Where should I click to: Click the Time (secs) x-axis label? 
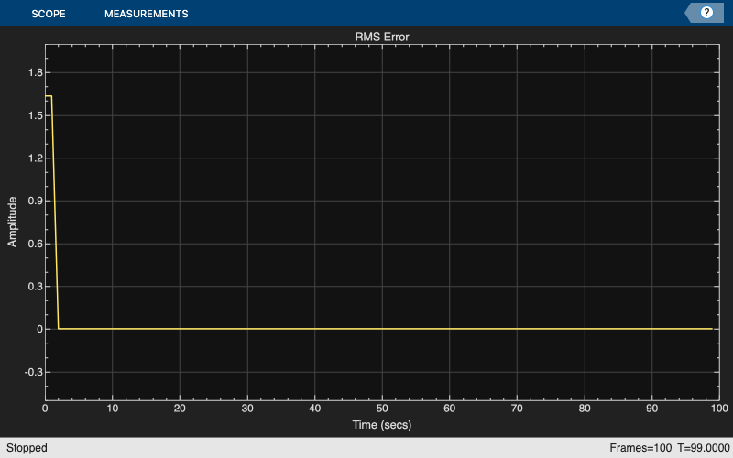382,425
